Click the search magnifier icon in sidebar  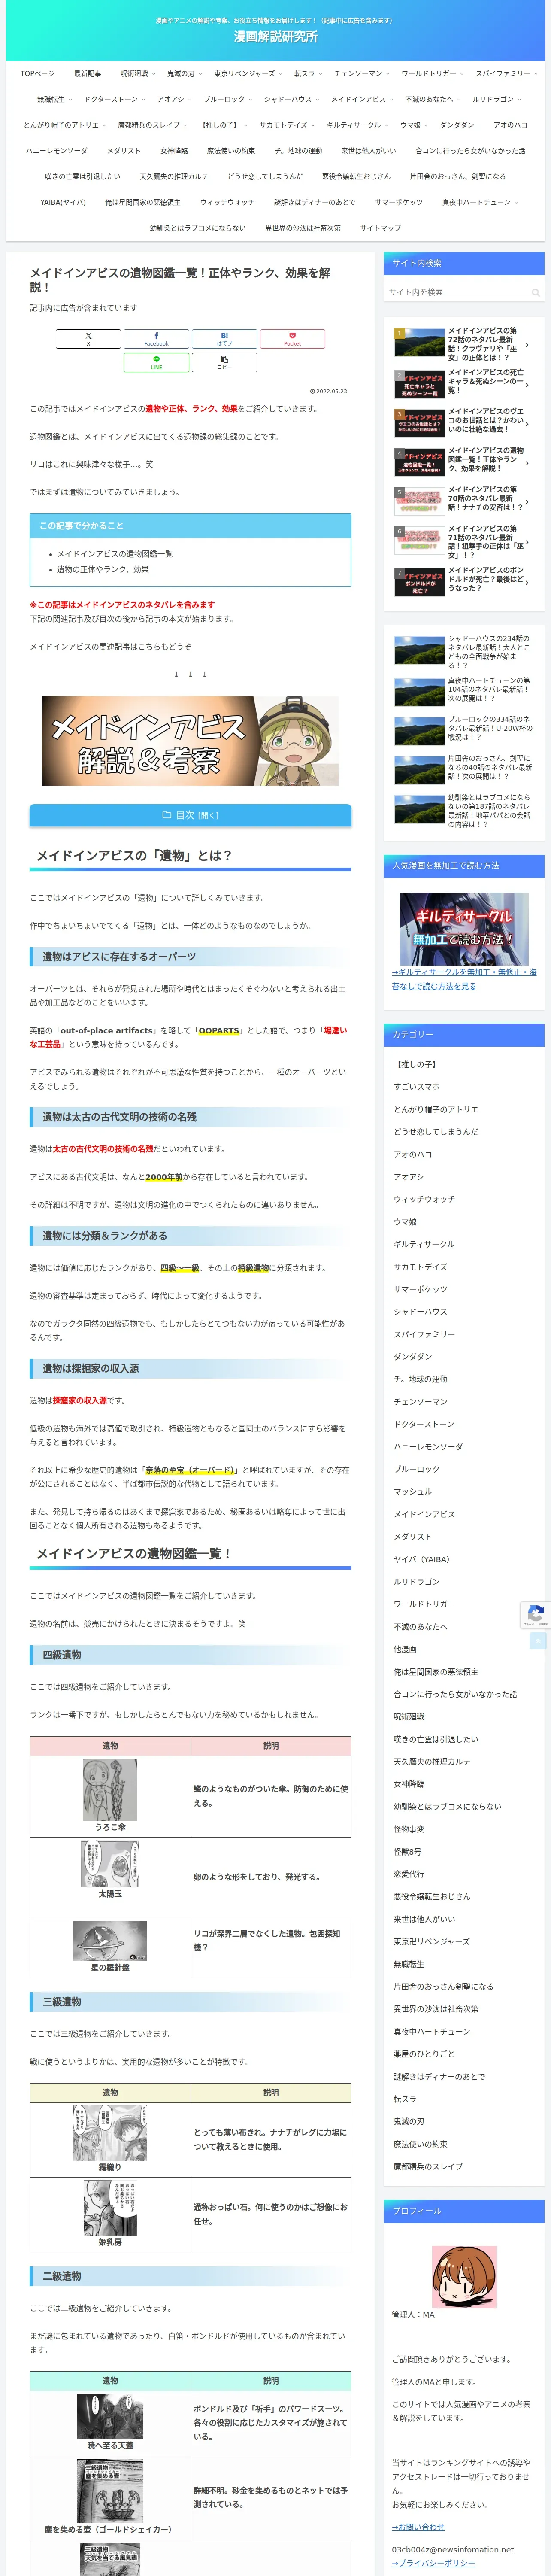pos(535,292)
